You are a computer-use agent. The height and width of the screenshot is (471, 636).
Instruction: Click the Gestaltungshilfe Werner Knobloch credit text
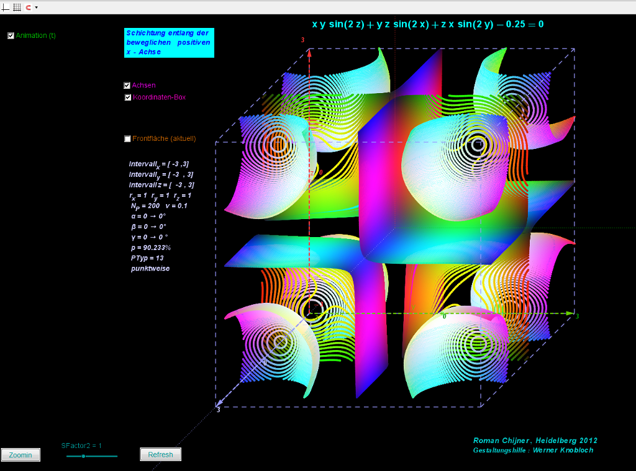tap(532, 451)
